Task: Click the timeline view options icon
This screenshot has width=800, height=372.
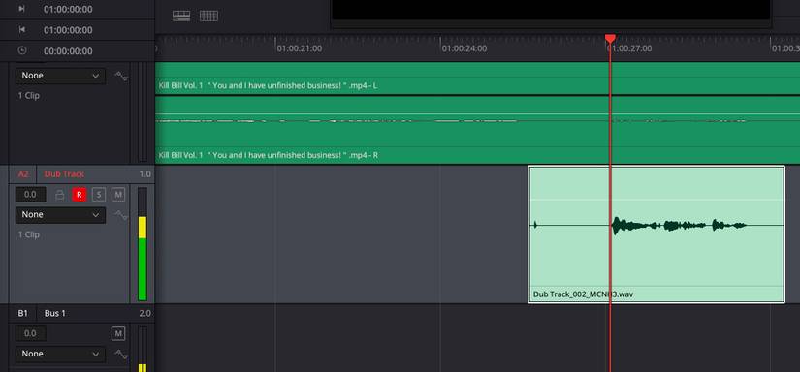Action: pyautogui.click(x=181, y=15)
